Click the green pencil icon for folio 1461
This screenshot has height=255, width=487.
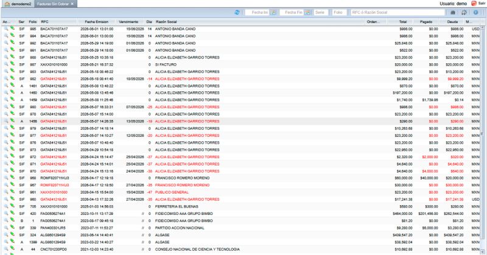click(12, 85)
